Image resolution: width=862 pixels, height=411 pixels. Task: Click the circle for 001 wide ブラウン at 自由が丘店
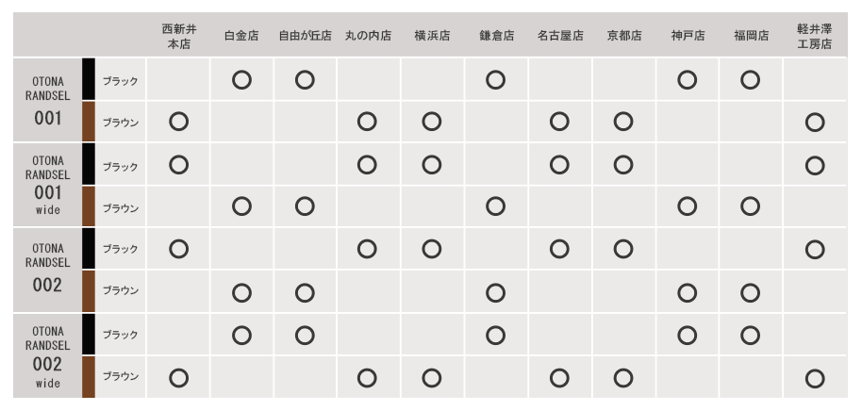click(x=304, y=205)
